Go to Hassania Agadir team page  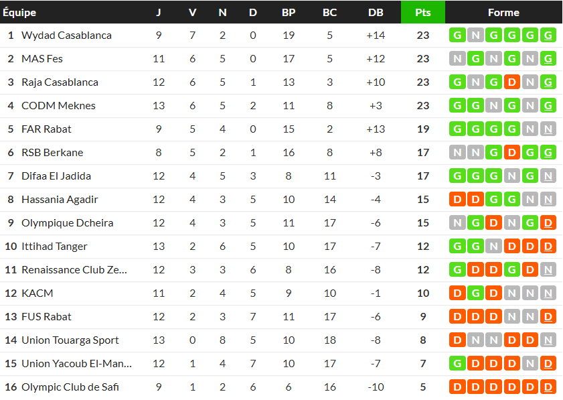click(x=60, y=200)
